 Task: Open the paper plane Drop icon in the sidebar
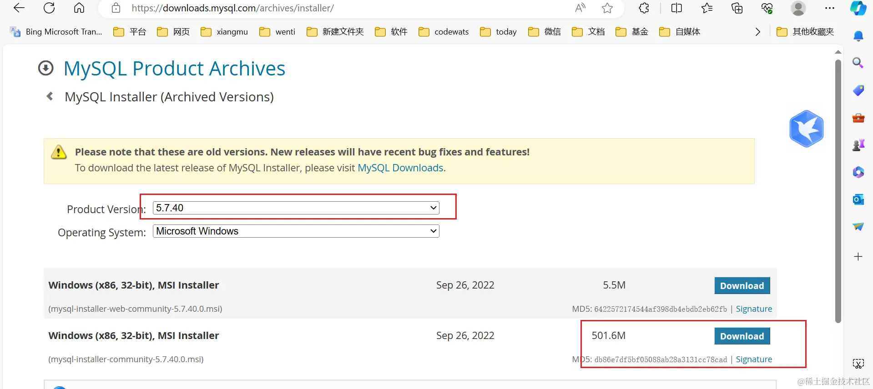858,226
